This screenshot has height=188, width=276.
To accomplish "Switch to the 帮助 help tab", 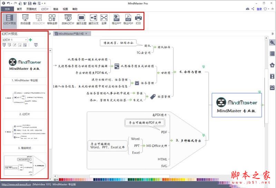I will [x=75, y=9].
